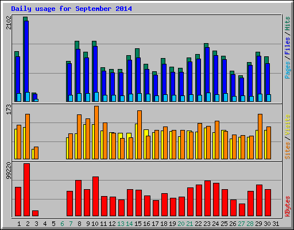Select the yellow Sites bar for day 16
The width and height of the screenshot is (294, 230).
click(x=145, y=144)
